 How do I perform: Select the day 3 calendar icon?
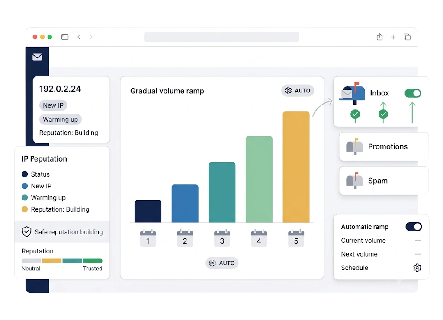click(222, 238)
